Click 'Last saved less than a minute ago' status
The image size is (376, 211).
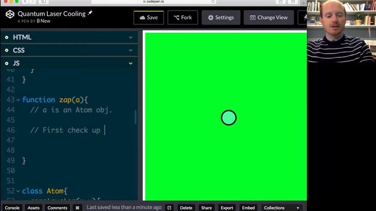click(124, 207)
